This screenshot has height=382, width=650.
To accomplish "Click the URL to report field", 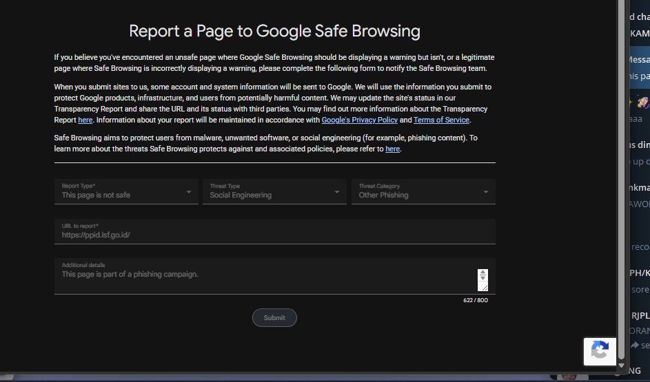I will tap(274, 231).
